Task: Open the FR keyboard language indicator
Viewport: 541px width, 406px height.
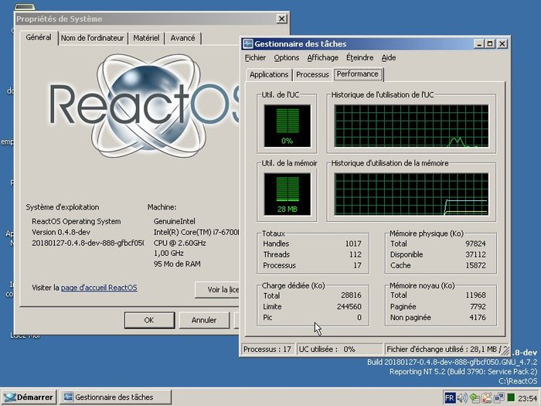Action: pyautogui.click(x=450, y=397)
